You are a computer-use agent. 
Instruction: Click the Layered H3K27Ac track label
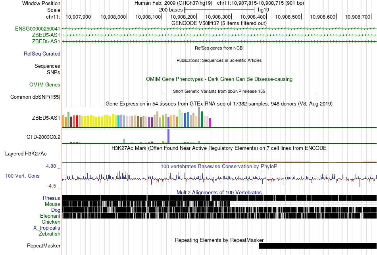tap(26, 153)
